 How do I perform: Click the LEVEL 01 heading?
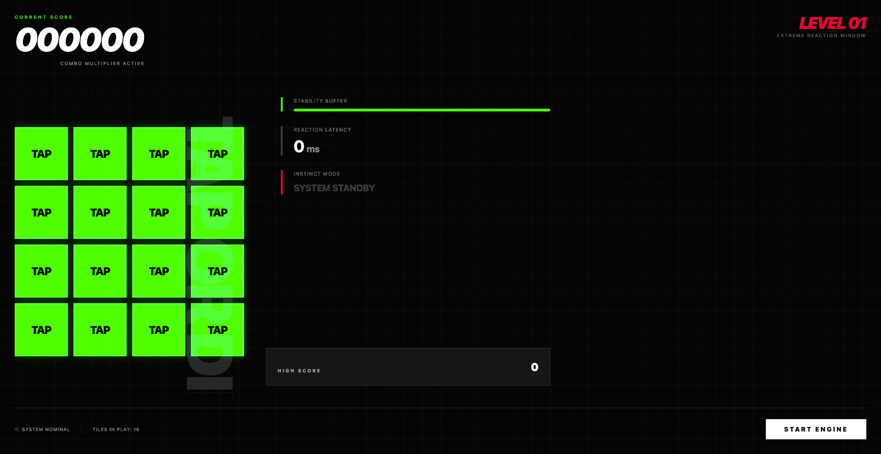833,23
